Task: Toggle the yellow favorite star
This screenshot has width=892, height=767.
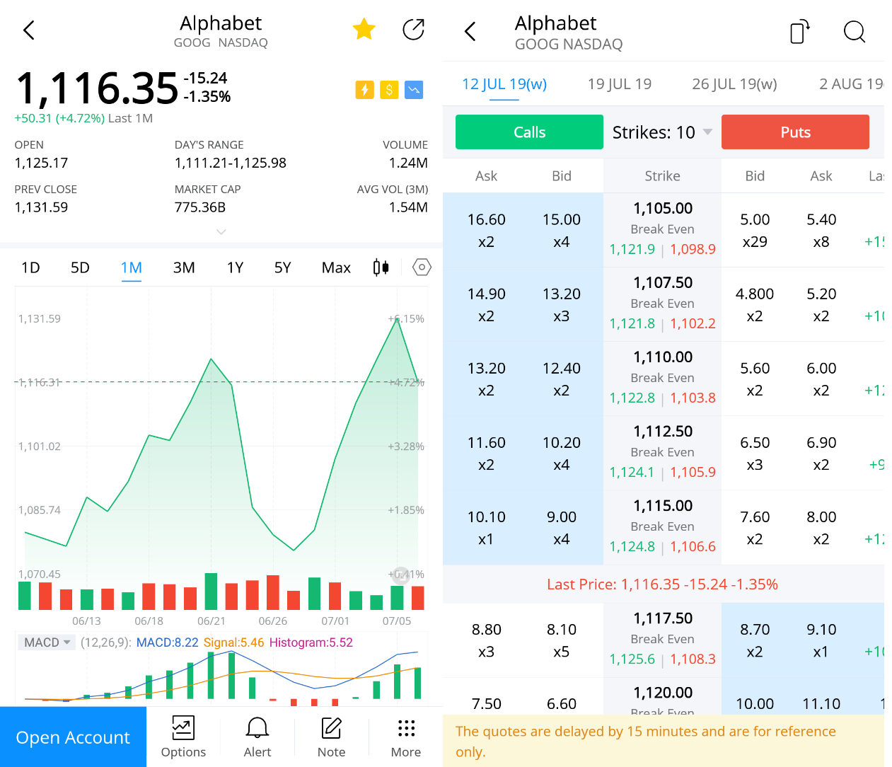Action: tap(364, 30)
